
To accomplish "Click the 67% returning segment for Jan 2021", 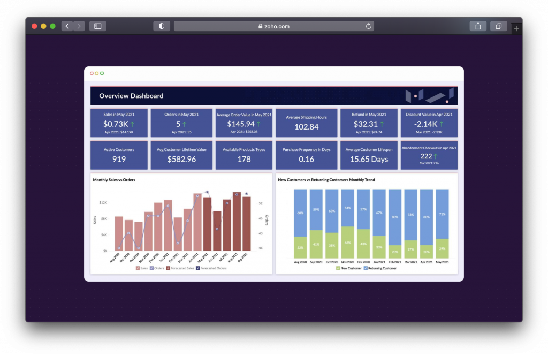I will 379,213.
